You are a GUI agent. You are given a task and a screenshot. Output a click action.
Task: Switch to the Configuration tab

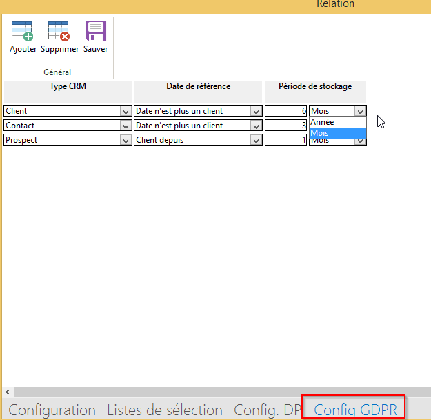(x=52, y=410)
